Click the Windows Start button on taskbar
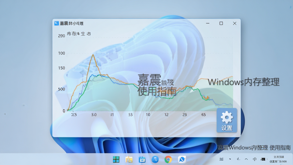This screenshot has height=165, width=293. click(x=116, y=159)
